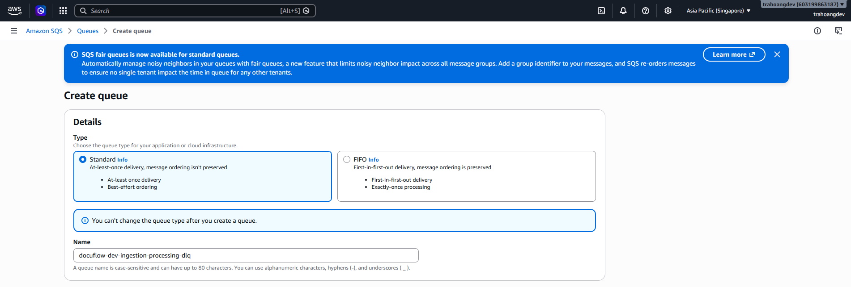The height and width of the screenshot is (287, 851).
Task: Open the AWS console home logo
Action: (14, 11)
